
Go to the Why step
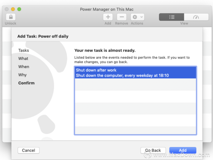22,75
